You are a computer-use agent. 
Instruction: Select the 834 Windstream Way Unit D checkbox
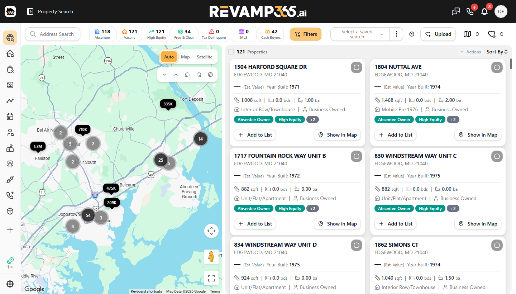pyautogui.click(x=356, y=245)
